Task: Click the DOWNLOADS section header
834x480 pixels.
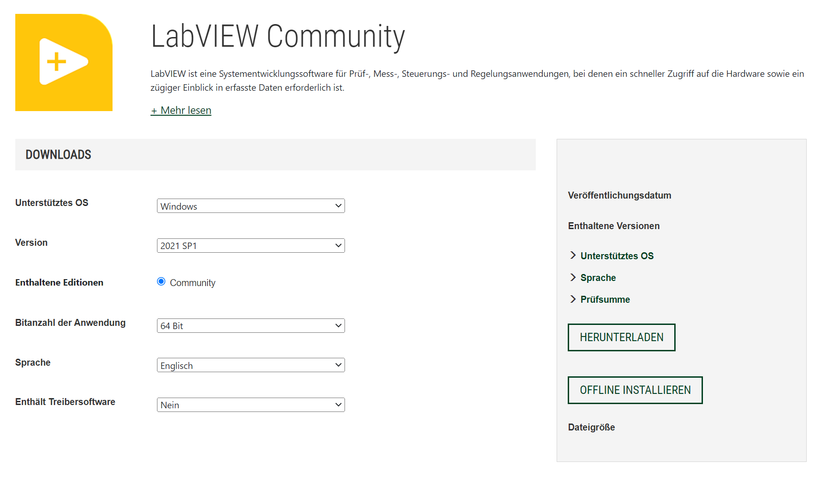Action: [x=276, y=155]
